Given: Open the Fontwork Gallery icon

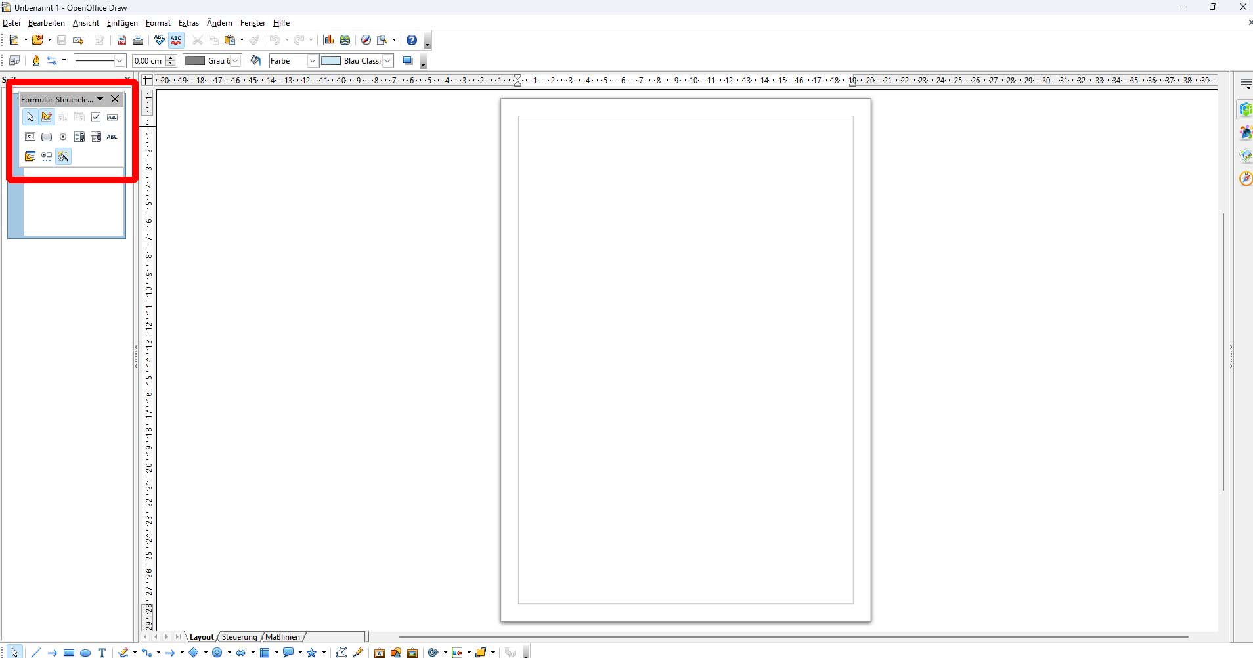Looking at the screenshot, I should (380, 652).
